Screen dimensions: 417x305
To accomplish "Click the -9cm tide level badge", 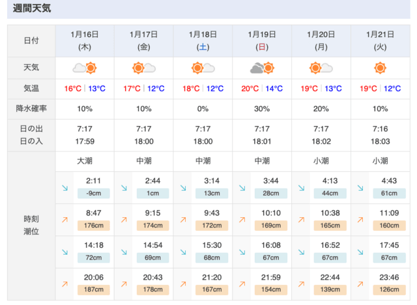I will tap(94, 193).
